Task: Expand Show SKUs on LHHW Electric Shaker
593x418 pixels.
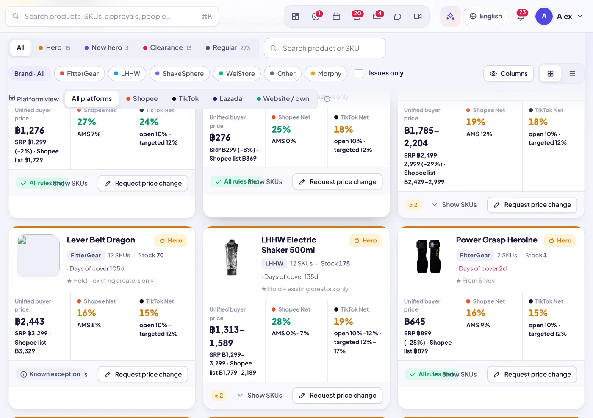Action: point(260,396)
